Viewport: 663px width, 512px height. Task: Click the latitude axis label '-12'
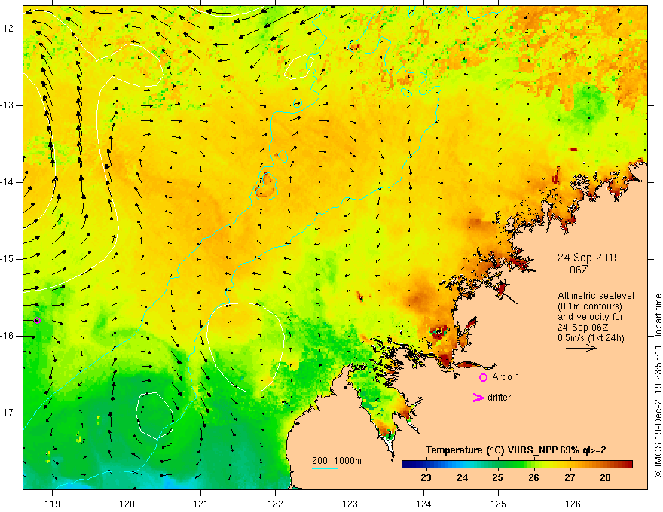pos(8,29)
